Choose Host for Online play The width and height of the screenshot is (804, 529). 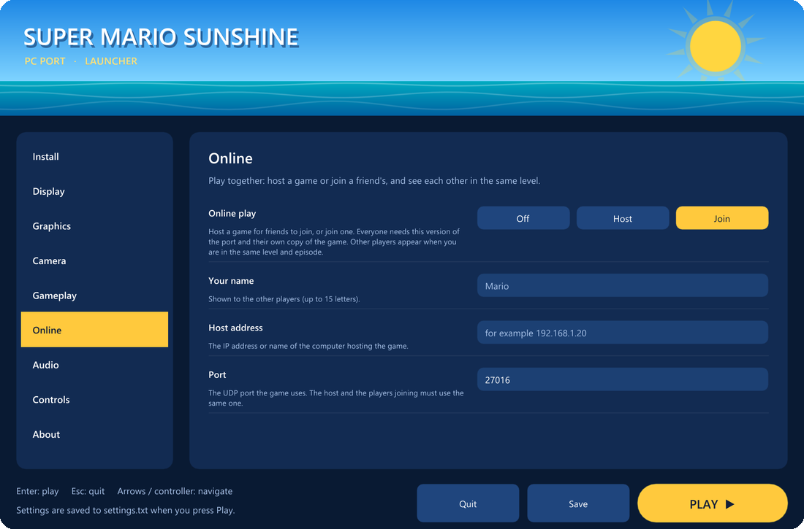[623, 218]
